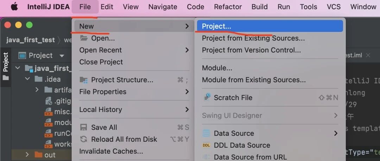Collapse the .idea folder in tree
Viewport: 380px width, 161px height.
point(27,79)
